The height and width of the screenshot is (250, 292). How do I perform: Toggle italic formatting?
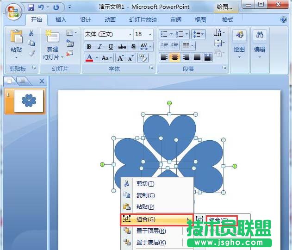click(x=100, y=47)
